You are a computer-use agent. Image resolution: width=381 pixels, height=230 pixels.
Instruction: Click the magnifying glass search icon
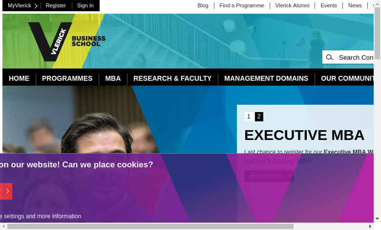[330, 57]
